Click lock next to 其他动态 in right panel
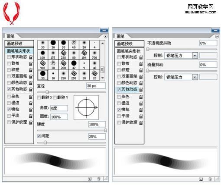The height and width of the screenshot is (185, 221). 141,90
